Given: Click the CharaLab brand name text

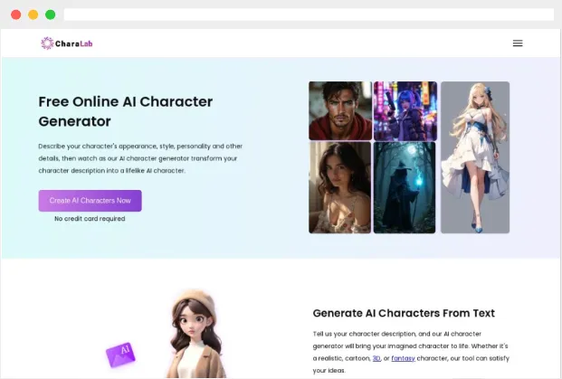Looking at the screenshot, I should pyautogui.click(x=74, y=43).
